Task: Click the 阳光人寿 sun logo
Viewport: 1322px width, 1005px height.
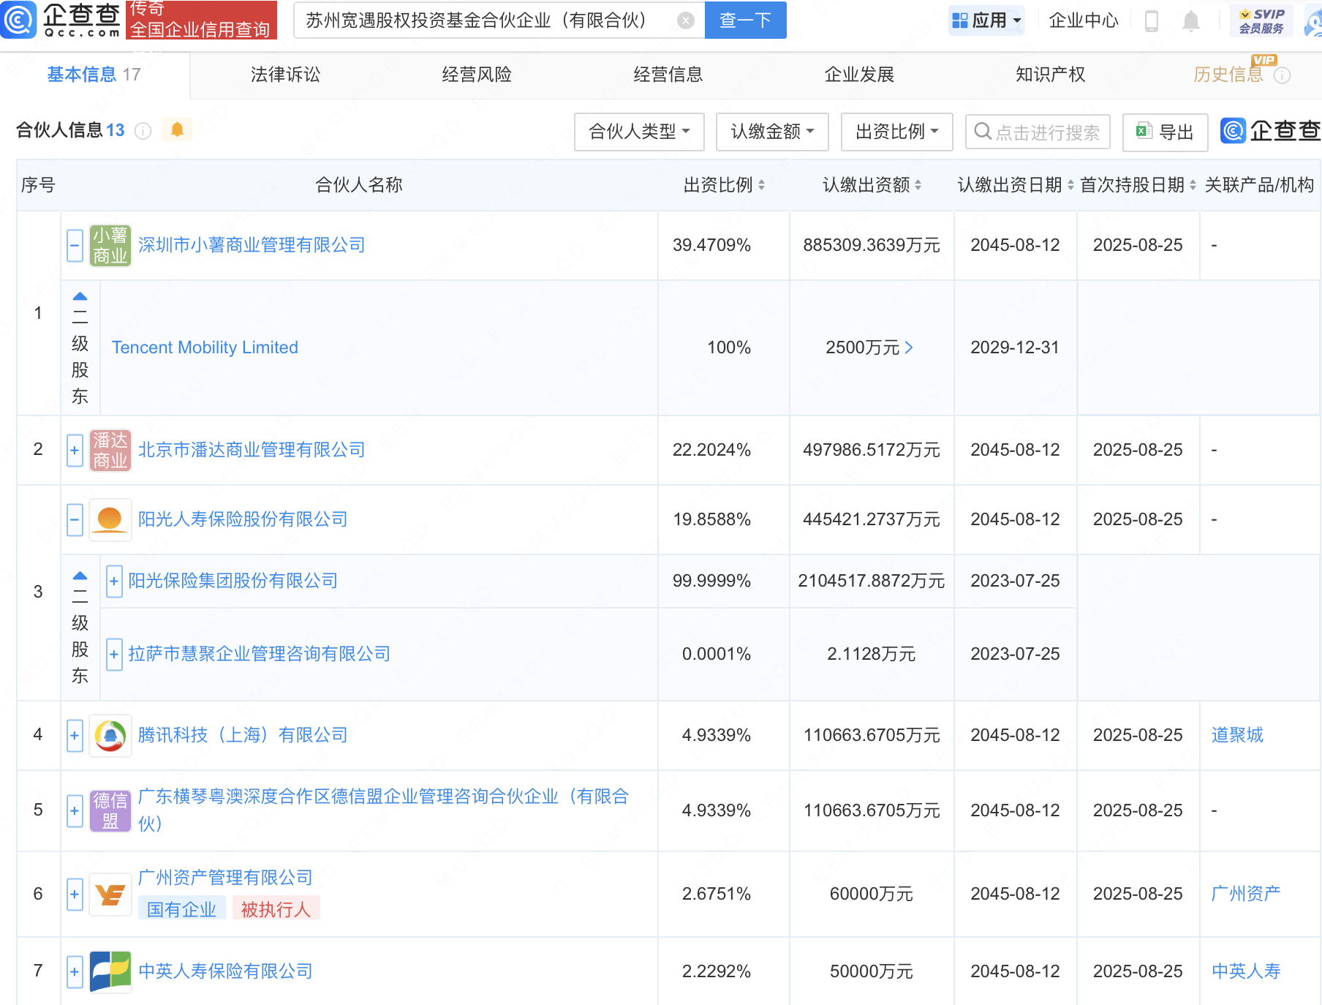Action: coord(110,520)
